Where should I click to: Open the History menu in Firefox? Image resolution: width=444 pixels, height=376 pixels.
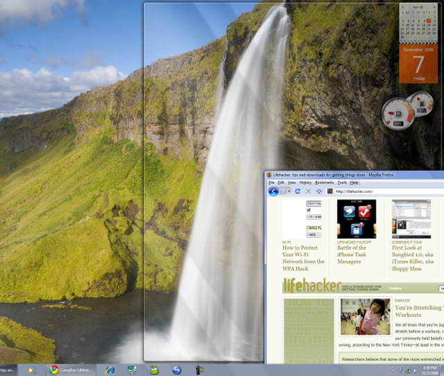tap(305, 182)
